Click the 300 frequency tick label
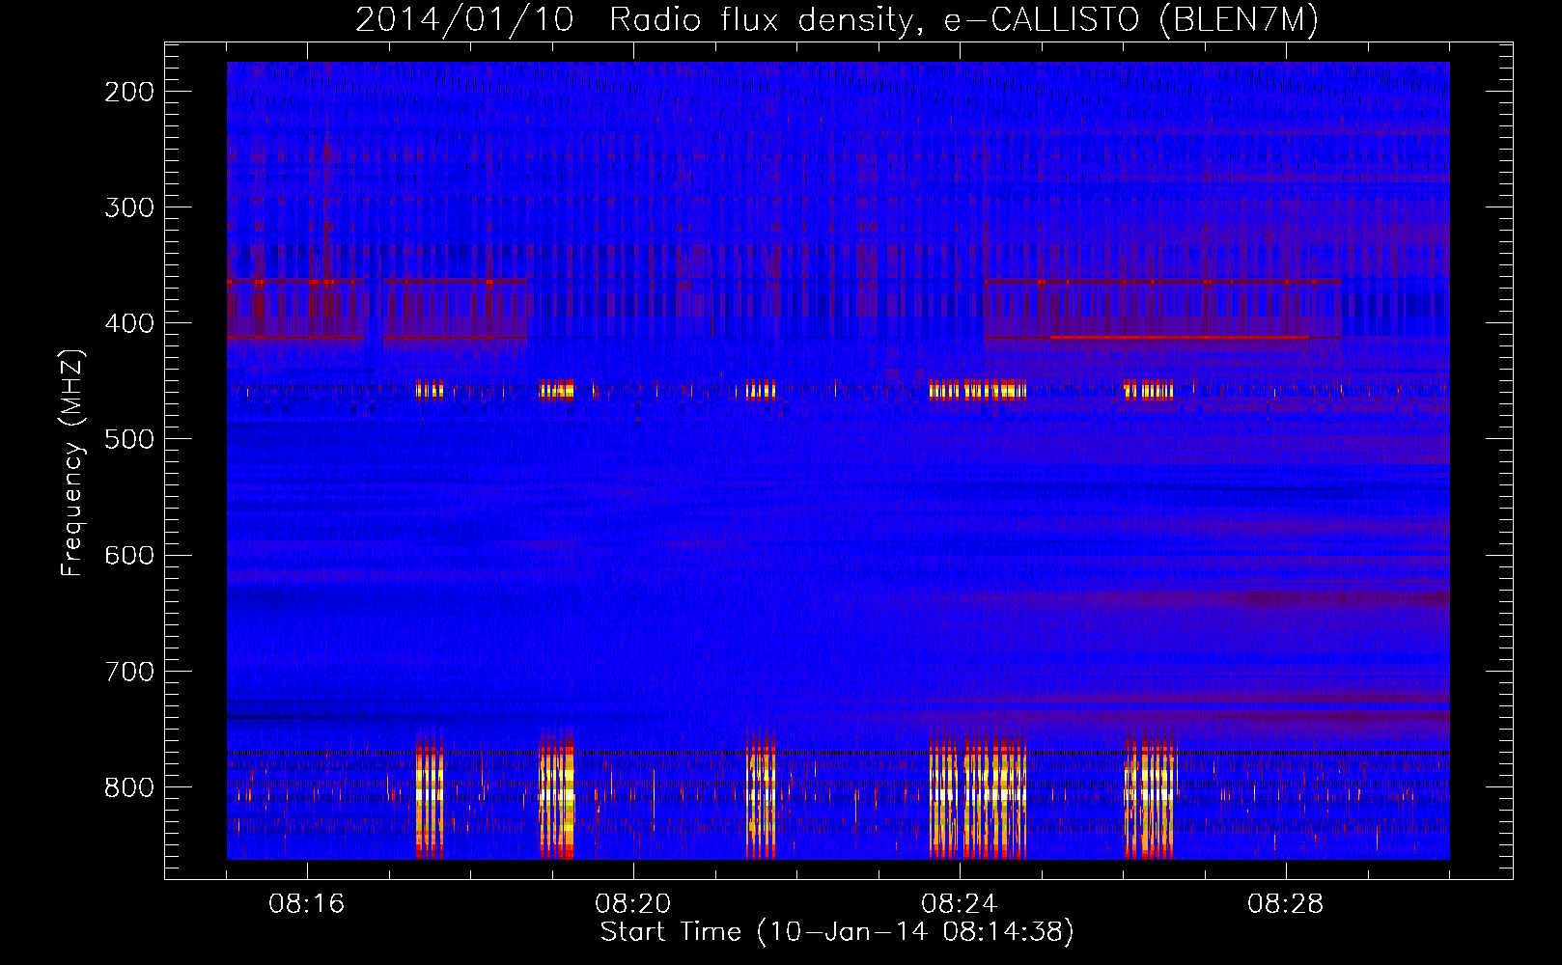1562x965 pixels. [129, 207]
